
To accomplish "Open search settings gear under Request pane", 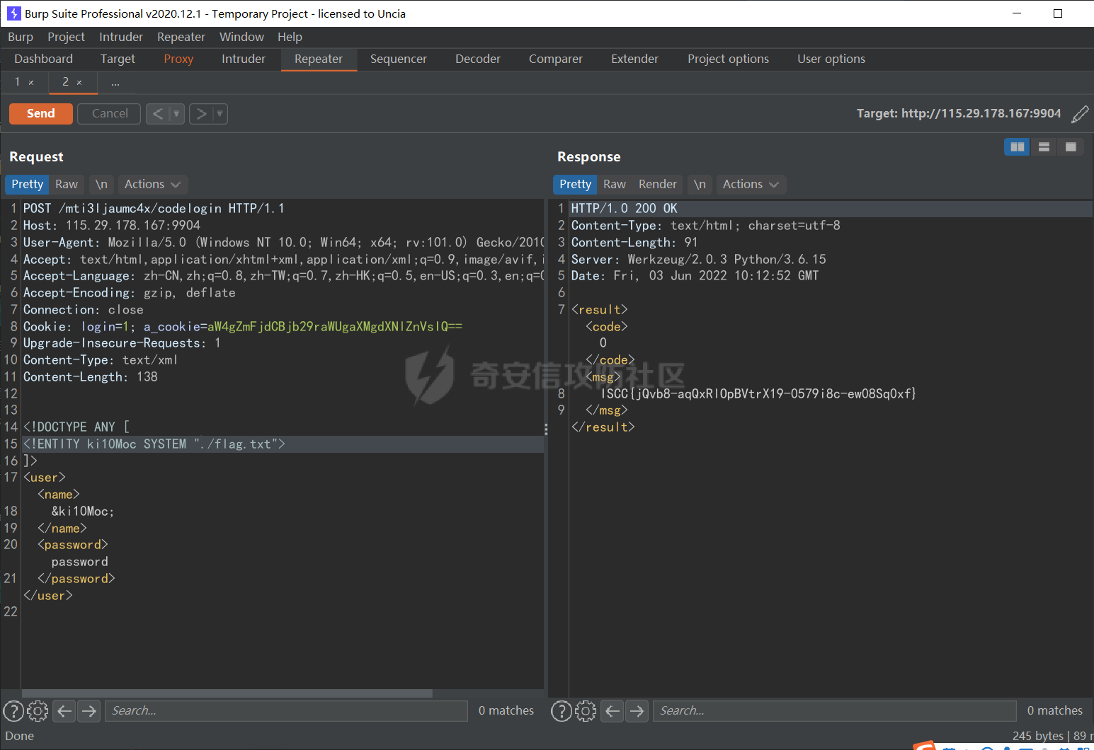I will [x=38, y=710].
